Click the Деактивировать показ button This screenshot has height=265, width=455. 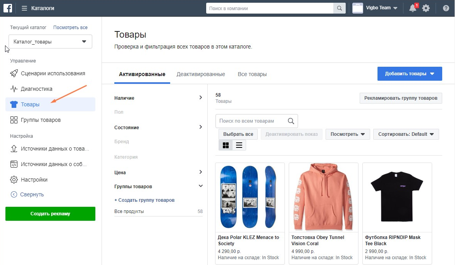click(x=291, y=134)
